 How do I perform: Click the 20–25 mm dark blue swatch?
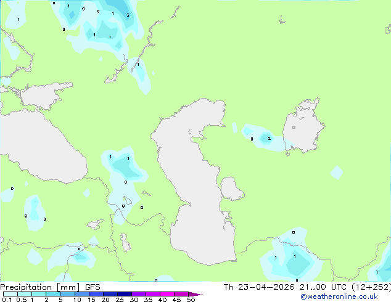[110, 294]
